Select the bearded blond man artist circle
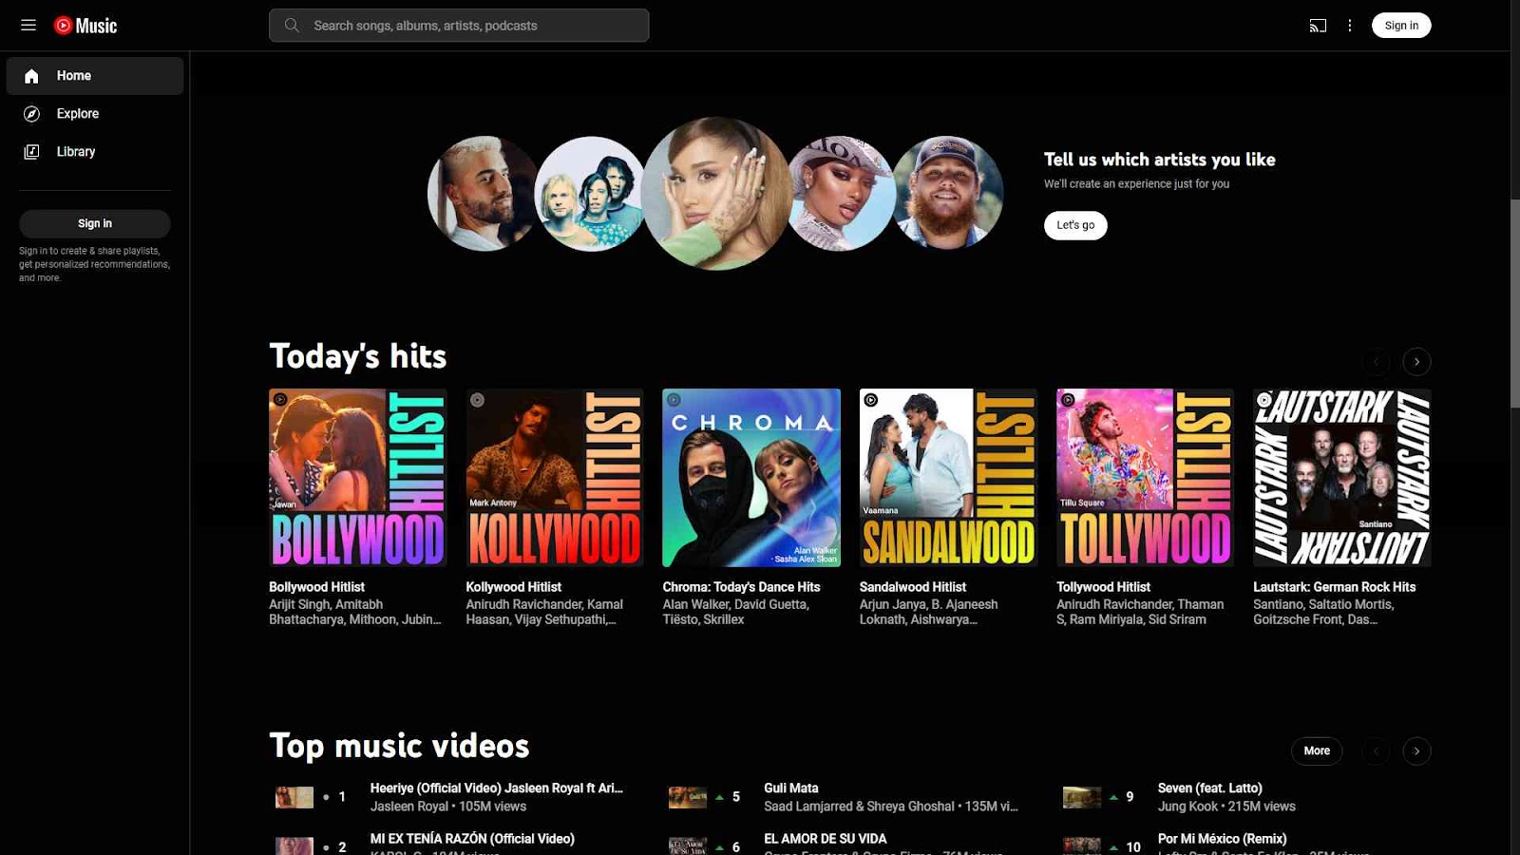 484,194
